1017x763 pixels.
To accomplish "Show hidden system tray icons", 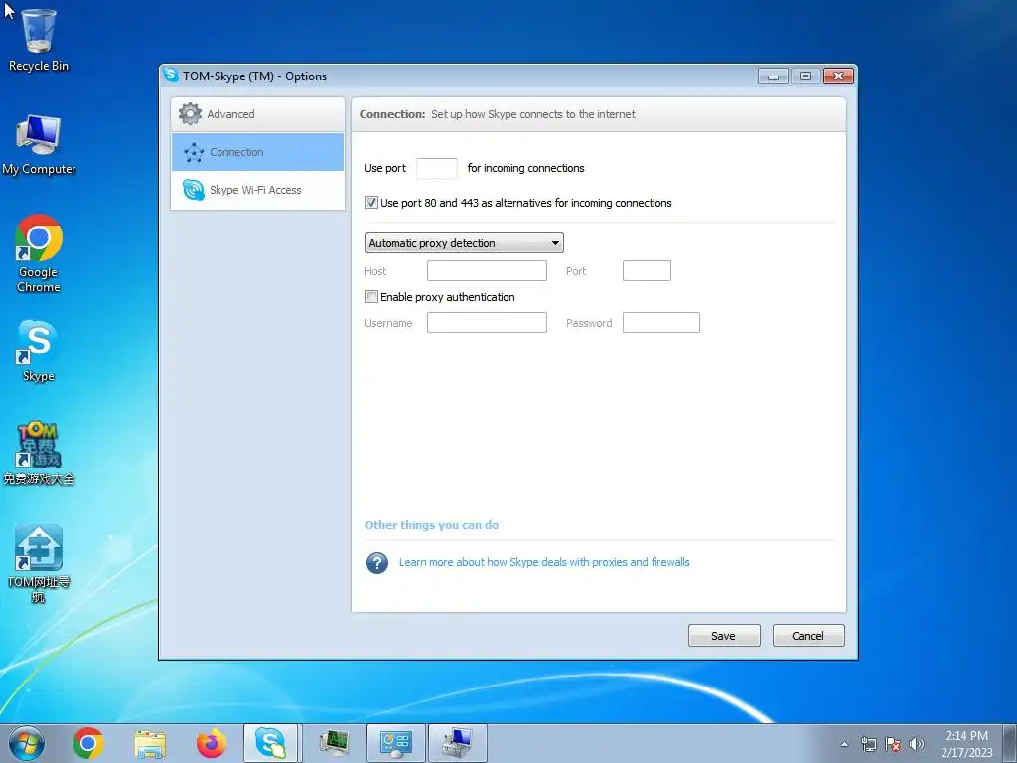I will pyautogui.click(x=844, y=744).
